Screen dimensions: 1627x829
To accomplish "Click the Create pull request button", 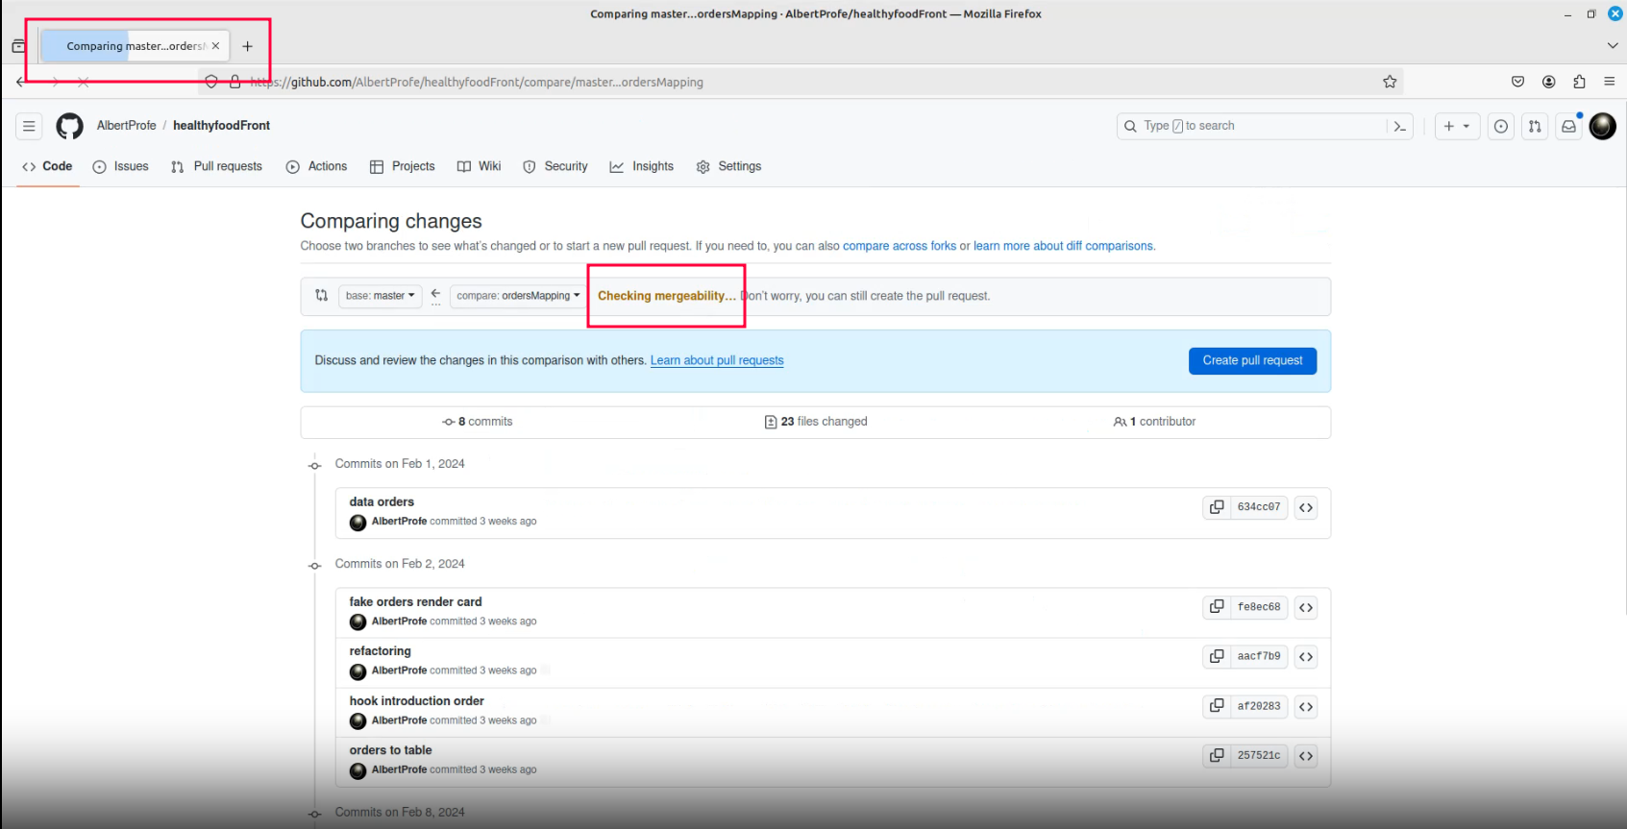I will pos(1252,360).
